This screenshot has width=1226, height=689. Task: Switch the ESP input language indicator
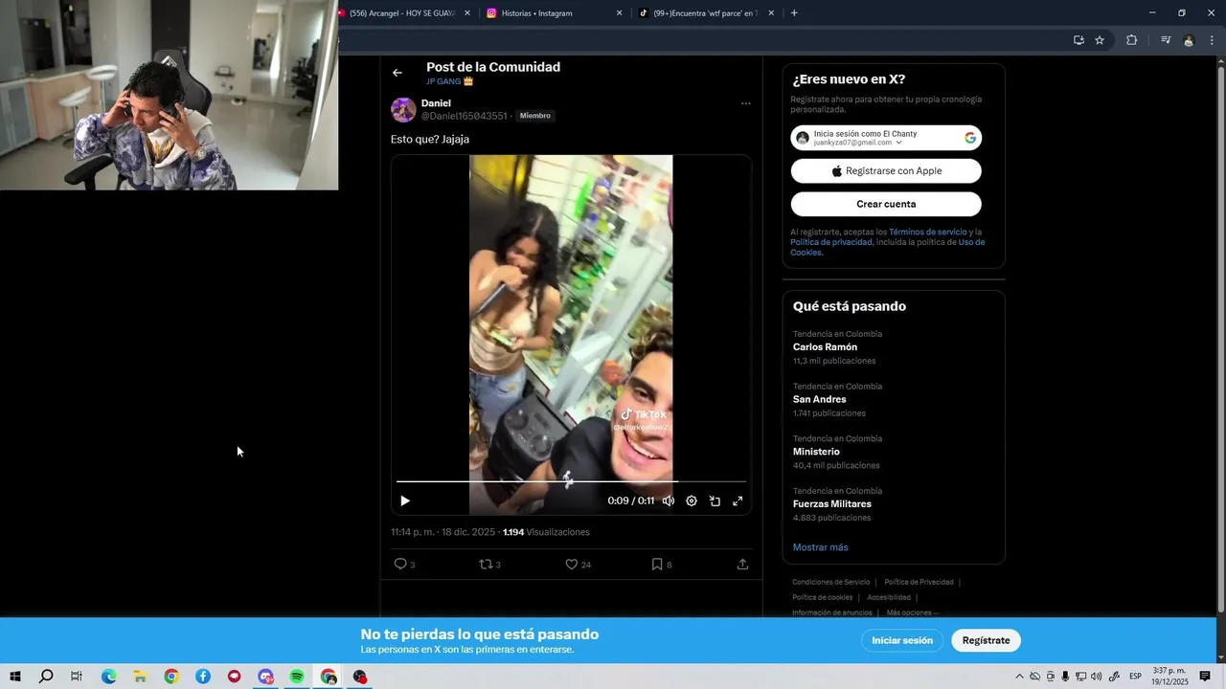tap(1135, 677)
